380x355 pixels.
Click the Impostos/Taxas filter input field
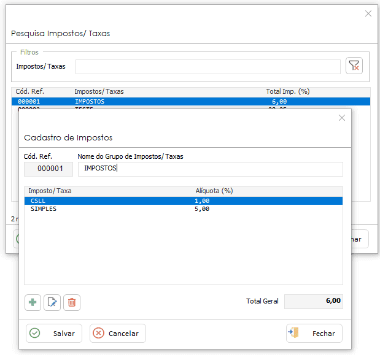(x=208, y=67)
